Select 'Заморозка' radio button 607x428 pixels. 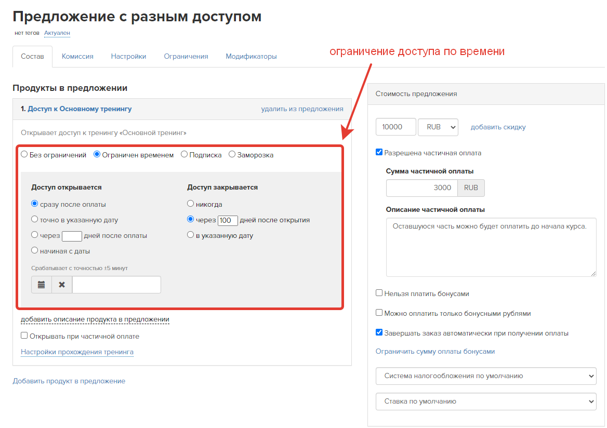click(x=232, y=155)
